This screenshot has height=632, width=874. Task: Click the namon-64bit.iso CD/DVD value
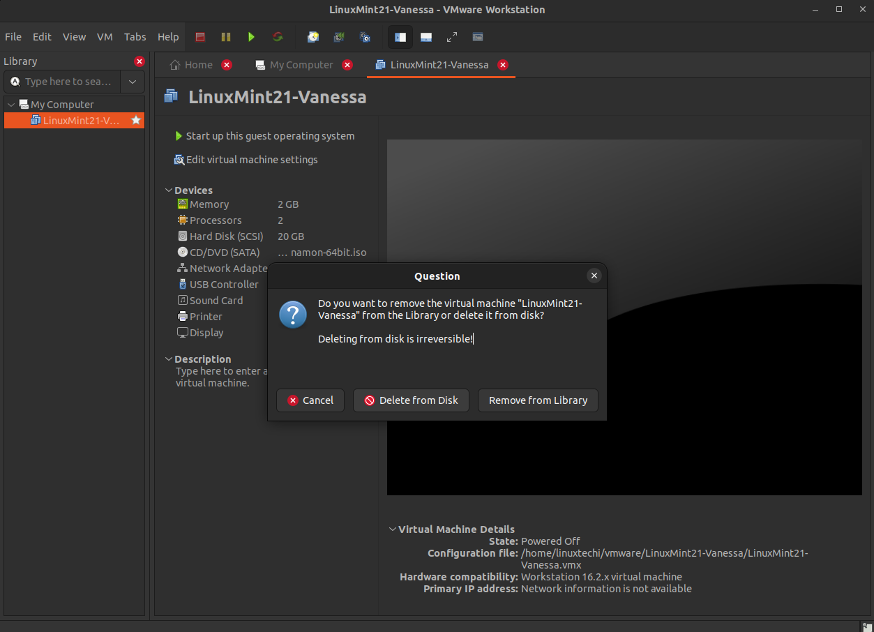(322, 253)
